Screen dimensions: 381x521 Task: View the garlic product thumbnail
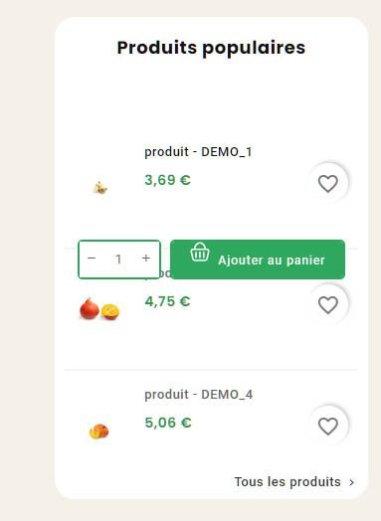[99, 188]
